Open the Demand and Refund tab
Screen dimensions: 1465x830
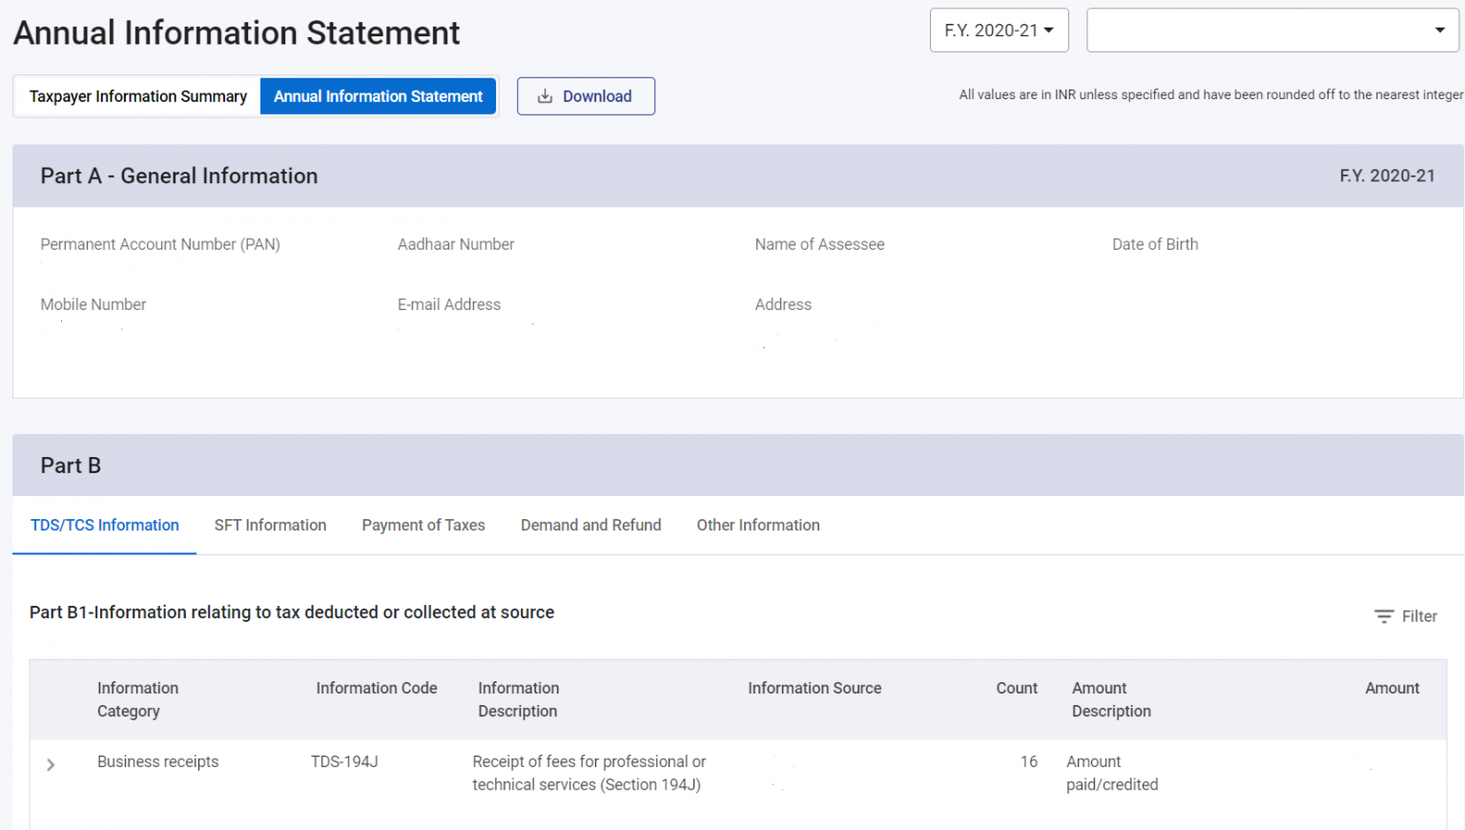590,525
